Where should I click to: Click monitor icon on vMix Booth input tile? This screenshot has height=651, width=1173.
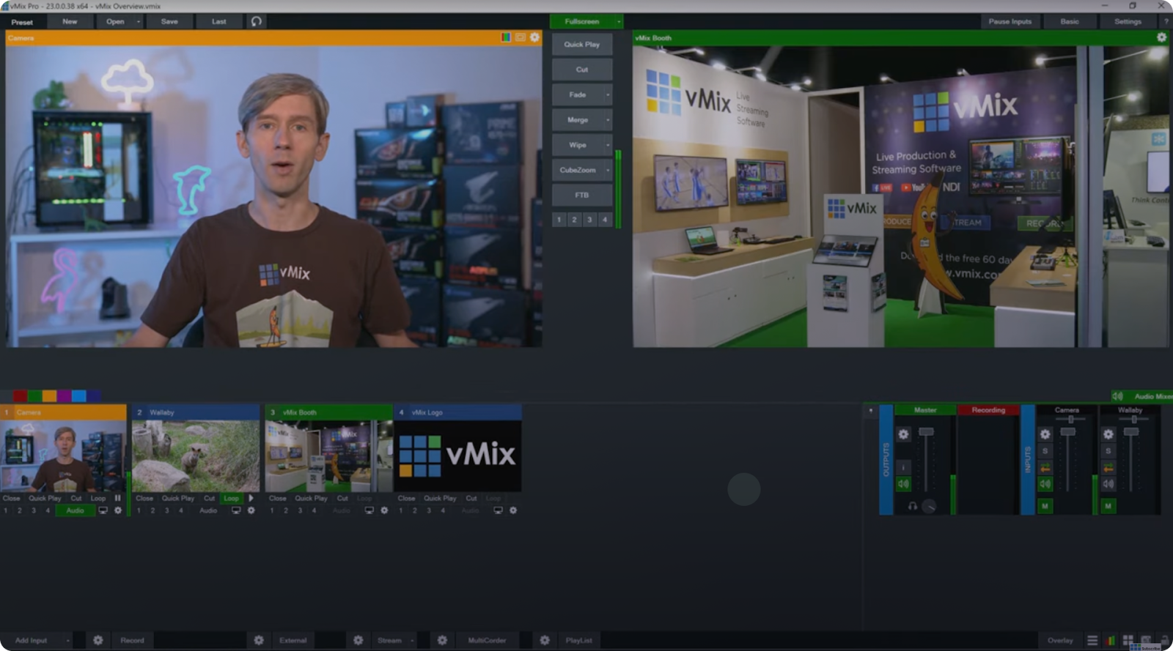point(369,510)
